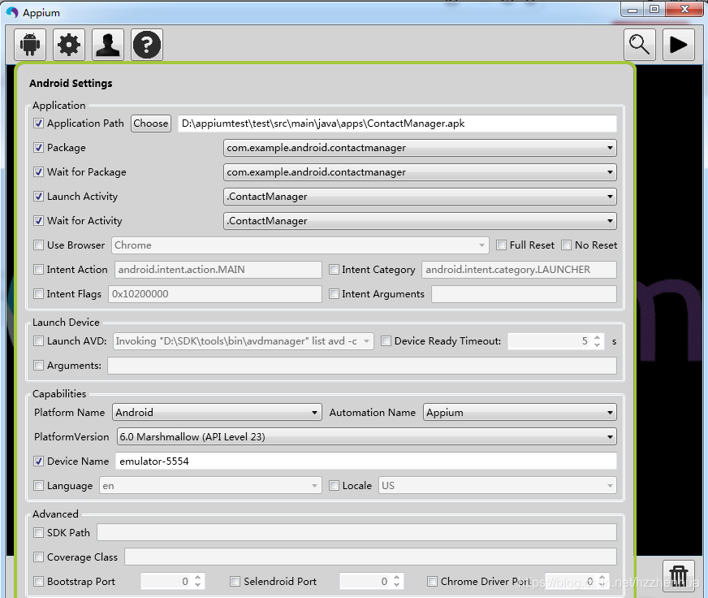Increase Device Ready Timeout with up arrow

[598, 337]
